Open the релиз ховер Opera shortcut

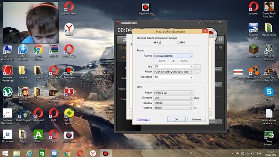69,8
